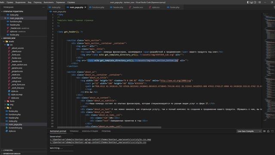The width and height of the screenshot is (275, 155).
Task: Open the customize layout icon
Action: click(x=260, y=2)
